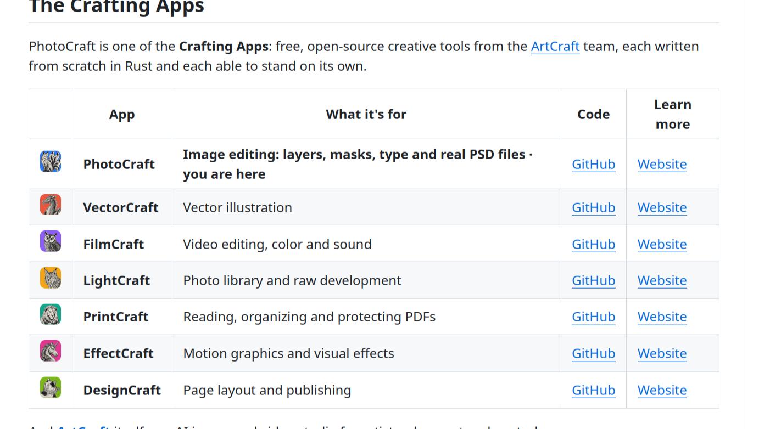Open EffectCraft's GitHub link
Screen dimensions: 781x429
pos(593,353)
